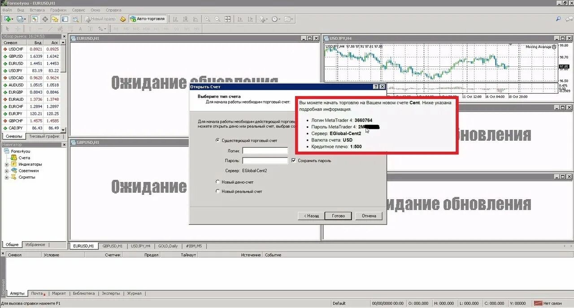Click the Пароль input field
Image resolution: width=574 pixels, height=308 pixels.
tap(265, 160)
